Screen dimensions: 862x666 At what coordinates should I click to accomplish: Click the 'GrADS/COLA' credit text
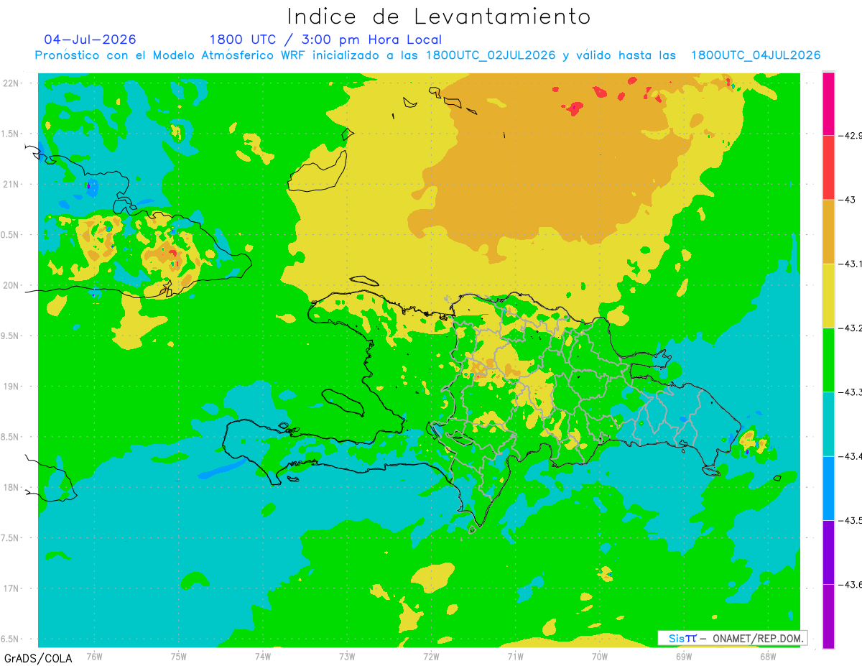pos(38,658)
